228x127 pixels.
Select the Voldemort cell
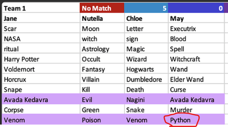pos(41,69)
